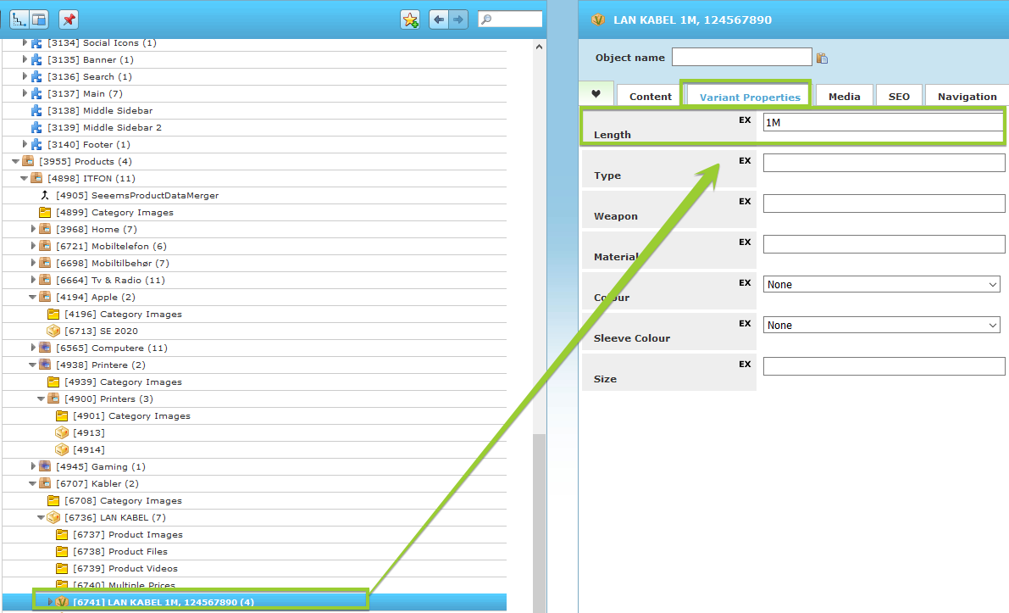This screenshot has width=1009, height=613.
Task: Expand the [3134] Social Icons node
Action: [25, 42]
